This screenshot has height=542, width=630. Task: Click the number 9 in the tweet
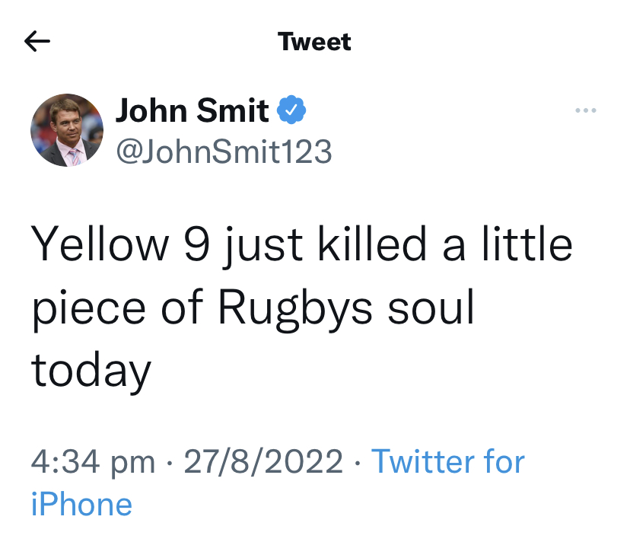[198, 246]
